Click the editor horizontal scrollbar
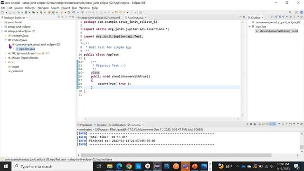304x171 pixels. coord(161,119)
